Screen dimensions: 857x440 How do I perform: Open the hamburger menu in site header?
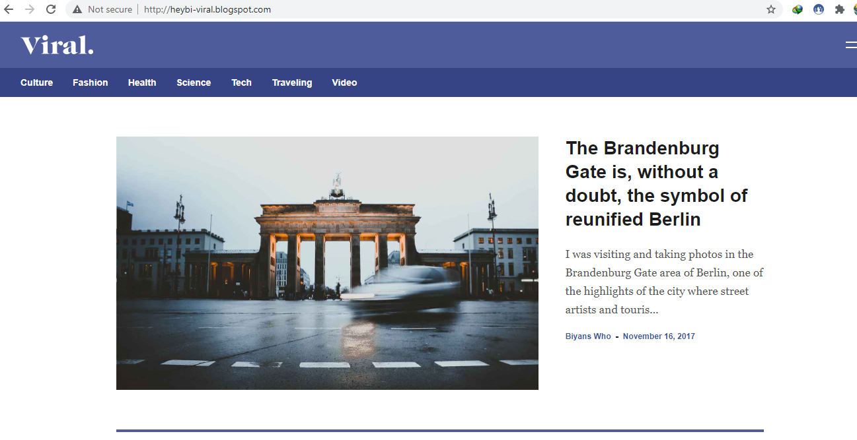coord(851,46)
